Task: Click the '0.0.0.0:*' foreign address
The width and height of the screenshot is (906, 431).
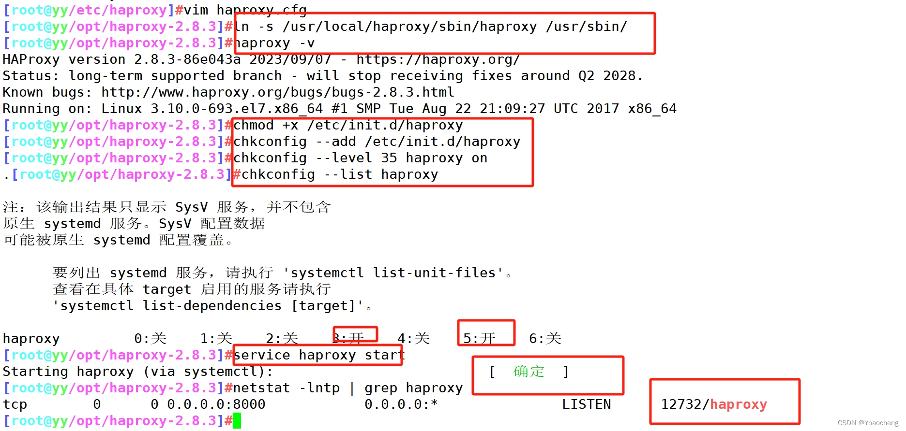Action: 401,404
